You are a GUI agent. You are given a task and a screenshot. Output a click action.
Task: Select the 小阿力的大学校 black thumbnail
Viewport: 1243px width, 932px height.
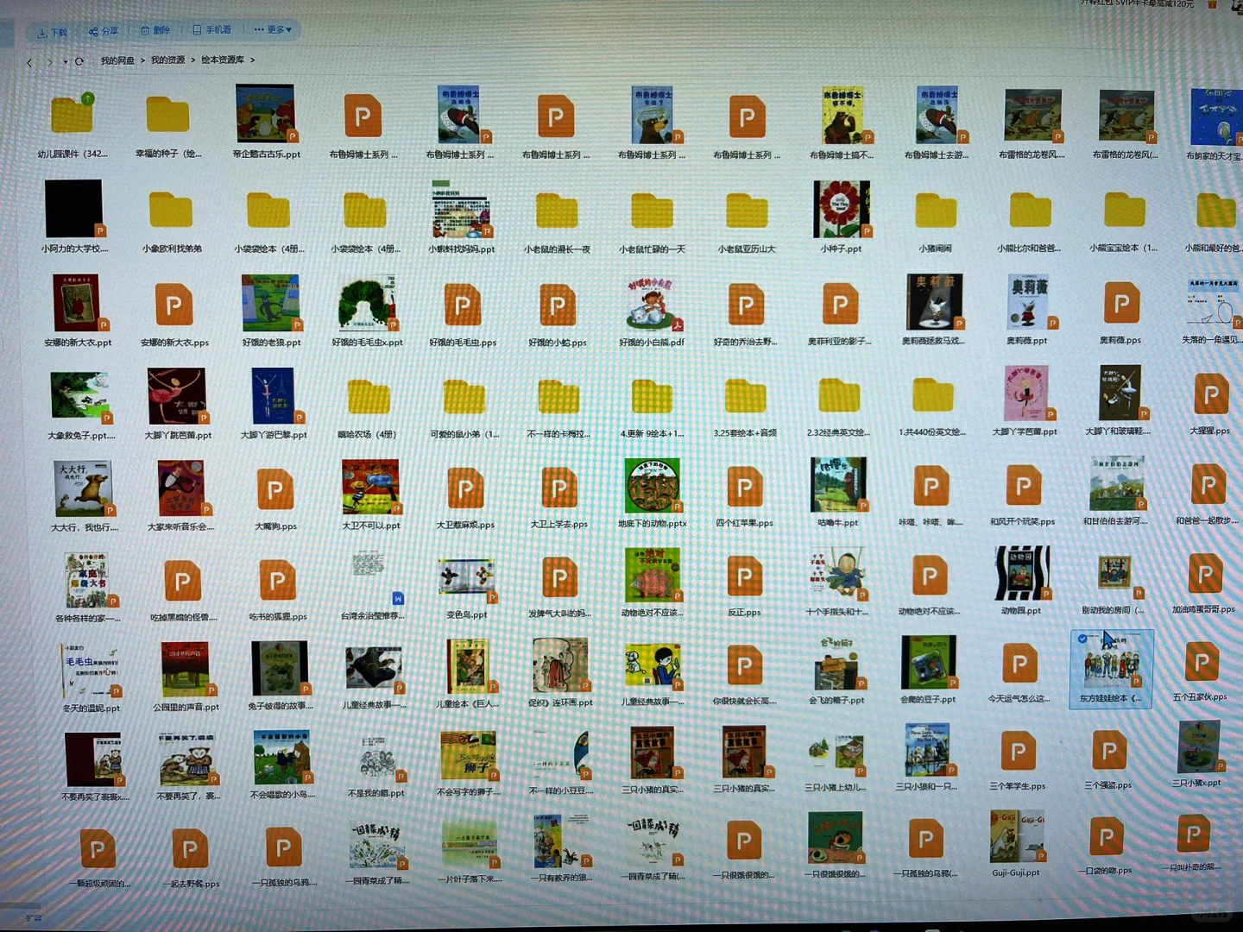click(74, 208)
